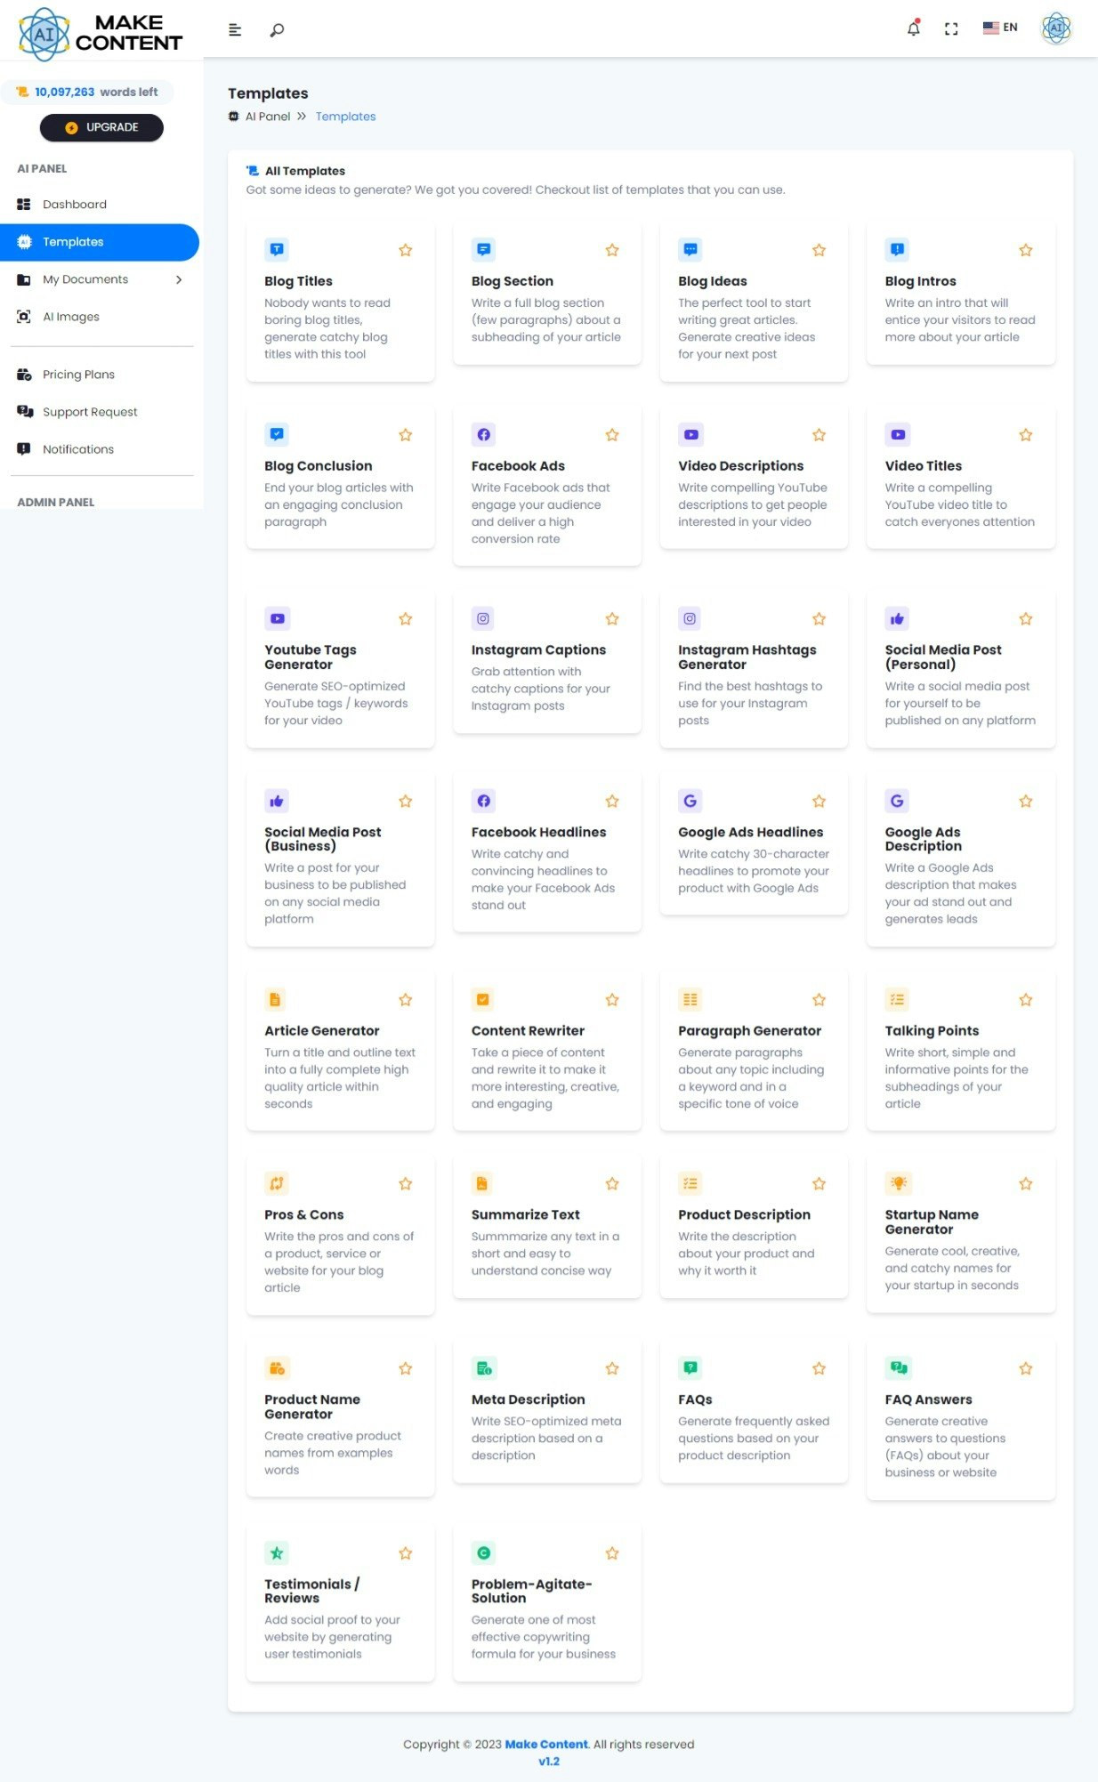1098x1782 pixels.
Task: Click the Problem-Agitate-Solution card icon
Action: pos(483,1553)
